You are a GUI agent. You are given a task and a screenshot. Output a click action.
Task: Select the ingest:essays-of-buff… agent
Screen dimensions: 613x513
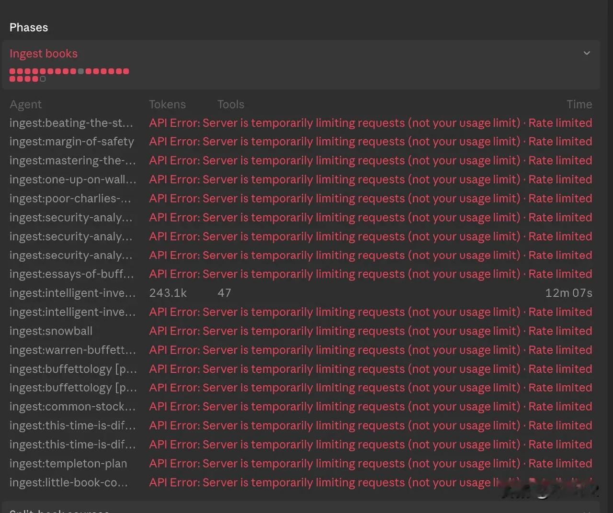[x=72, y=274]
